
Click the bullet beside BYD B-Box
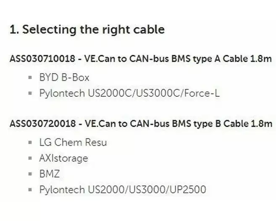pos(30,77)
